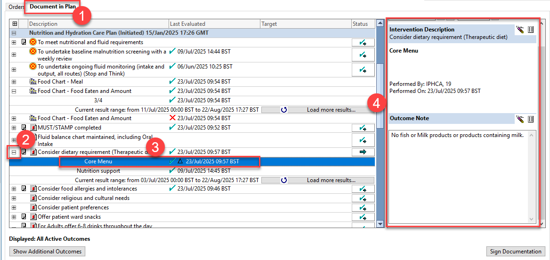
Task: Click refresh icon in the 03/Jul/2025 result range row
Action: click(x=284, y=180)
